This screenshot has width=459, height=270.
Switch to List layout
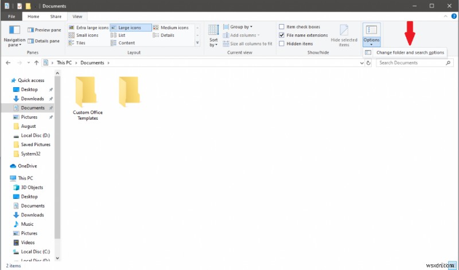[x=118, y=35]
